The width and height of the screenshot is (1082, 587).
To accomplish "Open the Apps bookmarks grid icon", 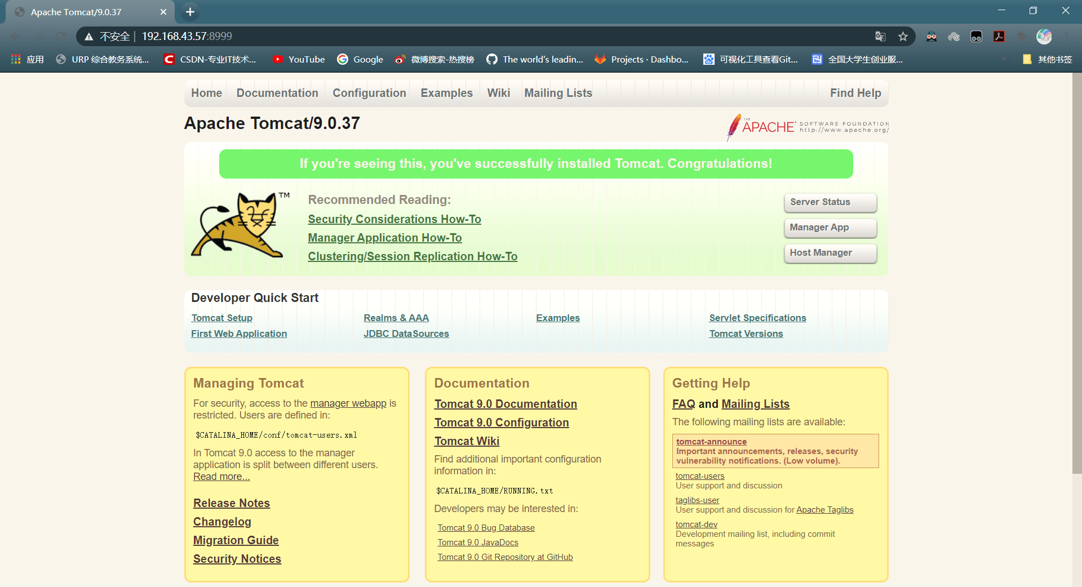I will pyautogui.click(x=16, y=59).
